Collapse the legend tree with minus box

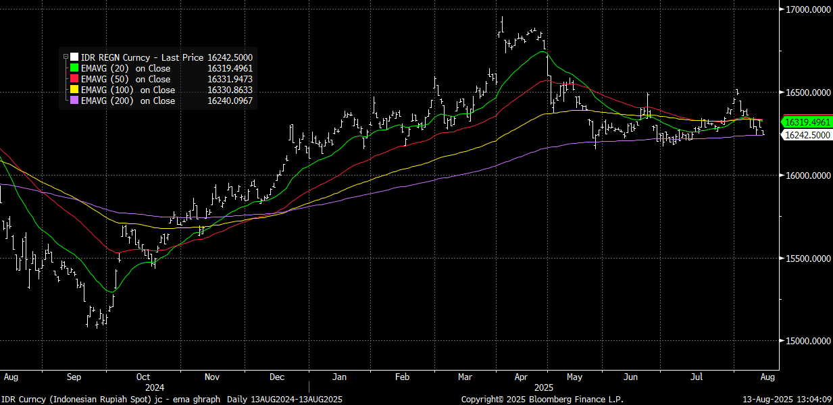click(x=66, y=58)
